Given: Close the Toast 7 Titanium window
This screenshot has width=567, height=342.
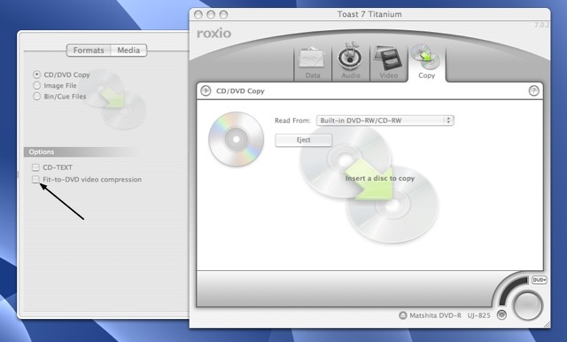Looking at the screenshot, I should (198, 14).
